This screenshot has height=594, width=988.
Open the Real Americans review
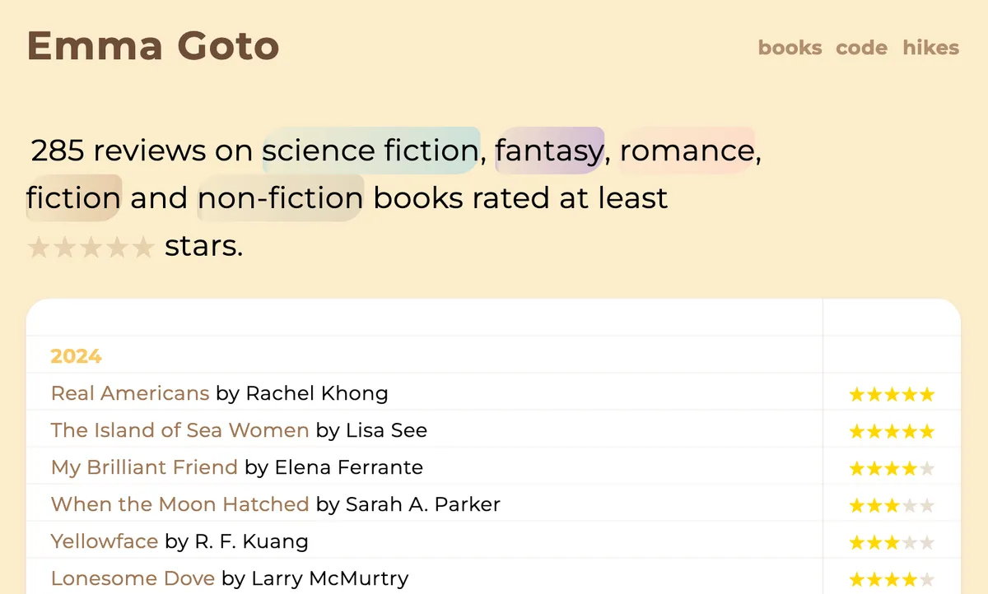(x=130, y=393)
